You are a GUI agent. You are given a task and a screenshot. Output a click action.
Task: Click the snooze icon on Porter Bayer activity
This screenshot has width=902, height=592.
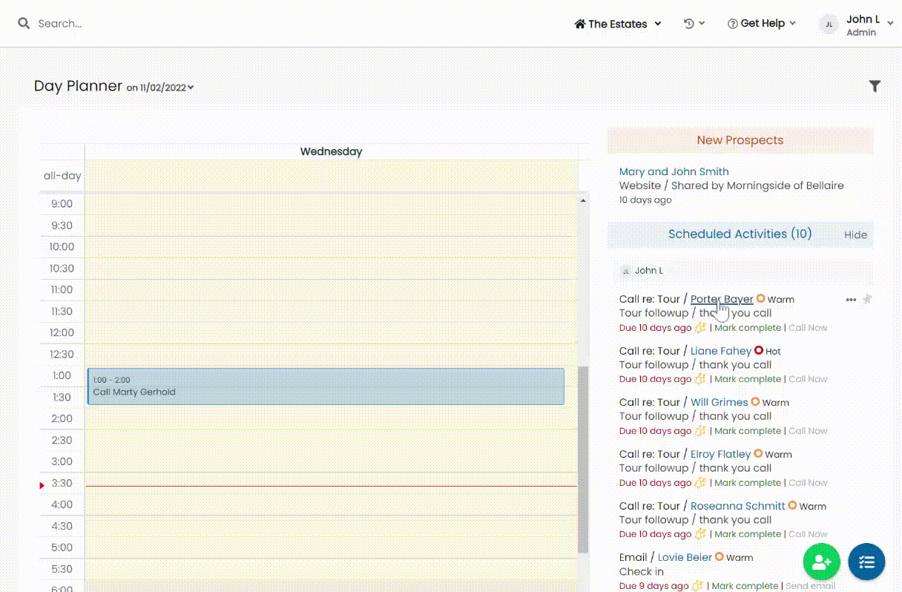tap(699, 327)
